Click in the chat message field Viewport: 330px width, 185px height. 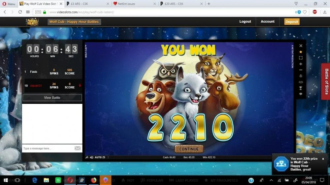click(48, 148)
